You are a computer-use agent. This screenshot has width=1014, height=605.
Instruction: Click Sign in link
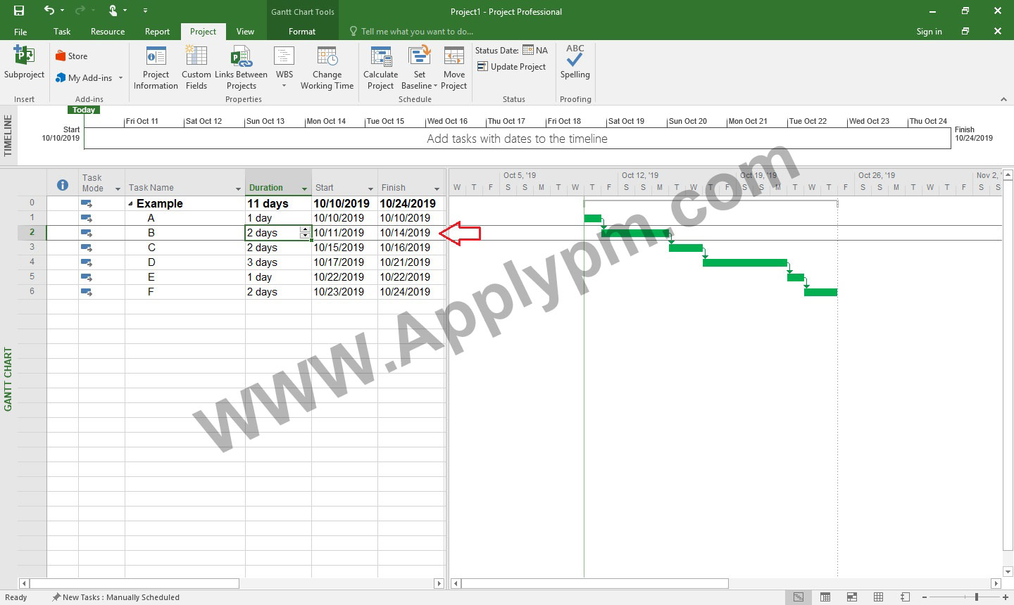(929, 32)
